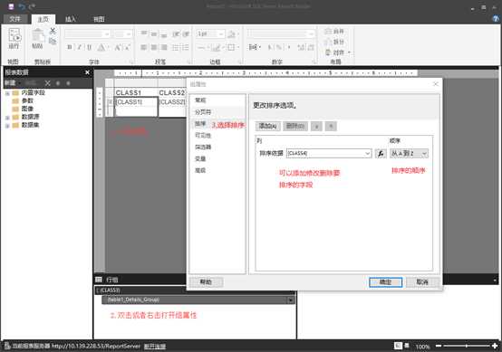Click the middle vertical align icon
This screenshot has width=502, height=352.
tap(154, 33)
